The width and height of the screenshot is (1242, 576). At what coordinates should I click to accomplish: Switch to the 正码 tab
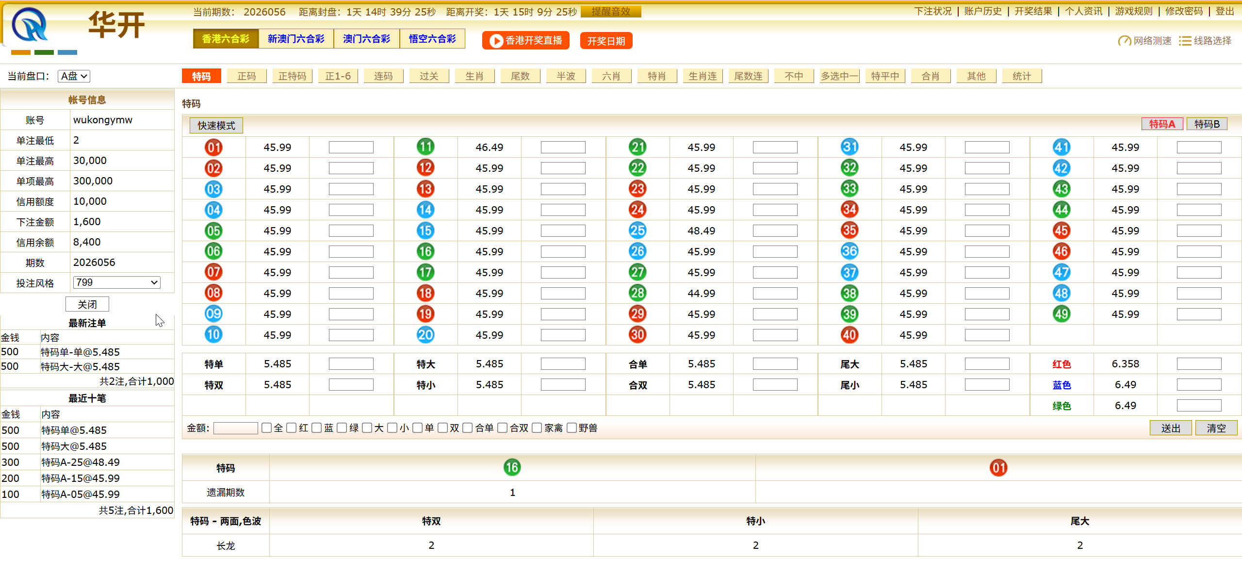click(x=246, y=76)
